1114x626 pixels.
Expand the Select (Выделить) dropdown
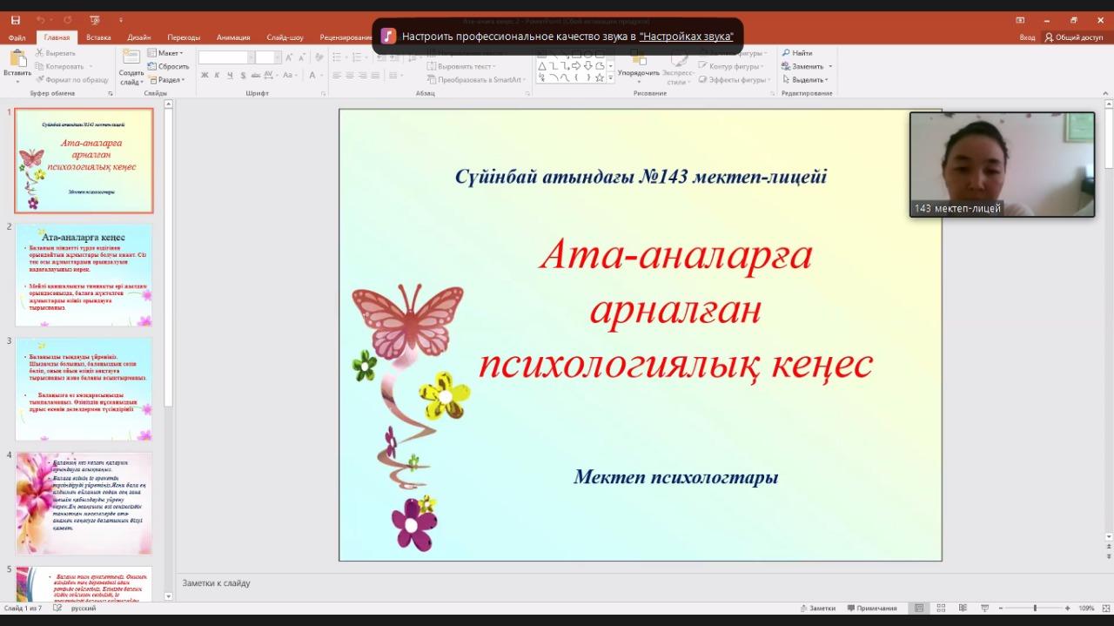pos(808,79)
